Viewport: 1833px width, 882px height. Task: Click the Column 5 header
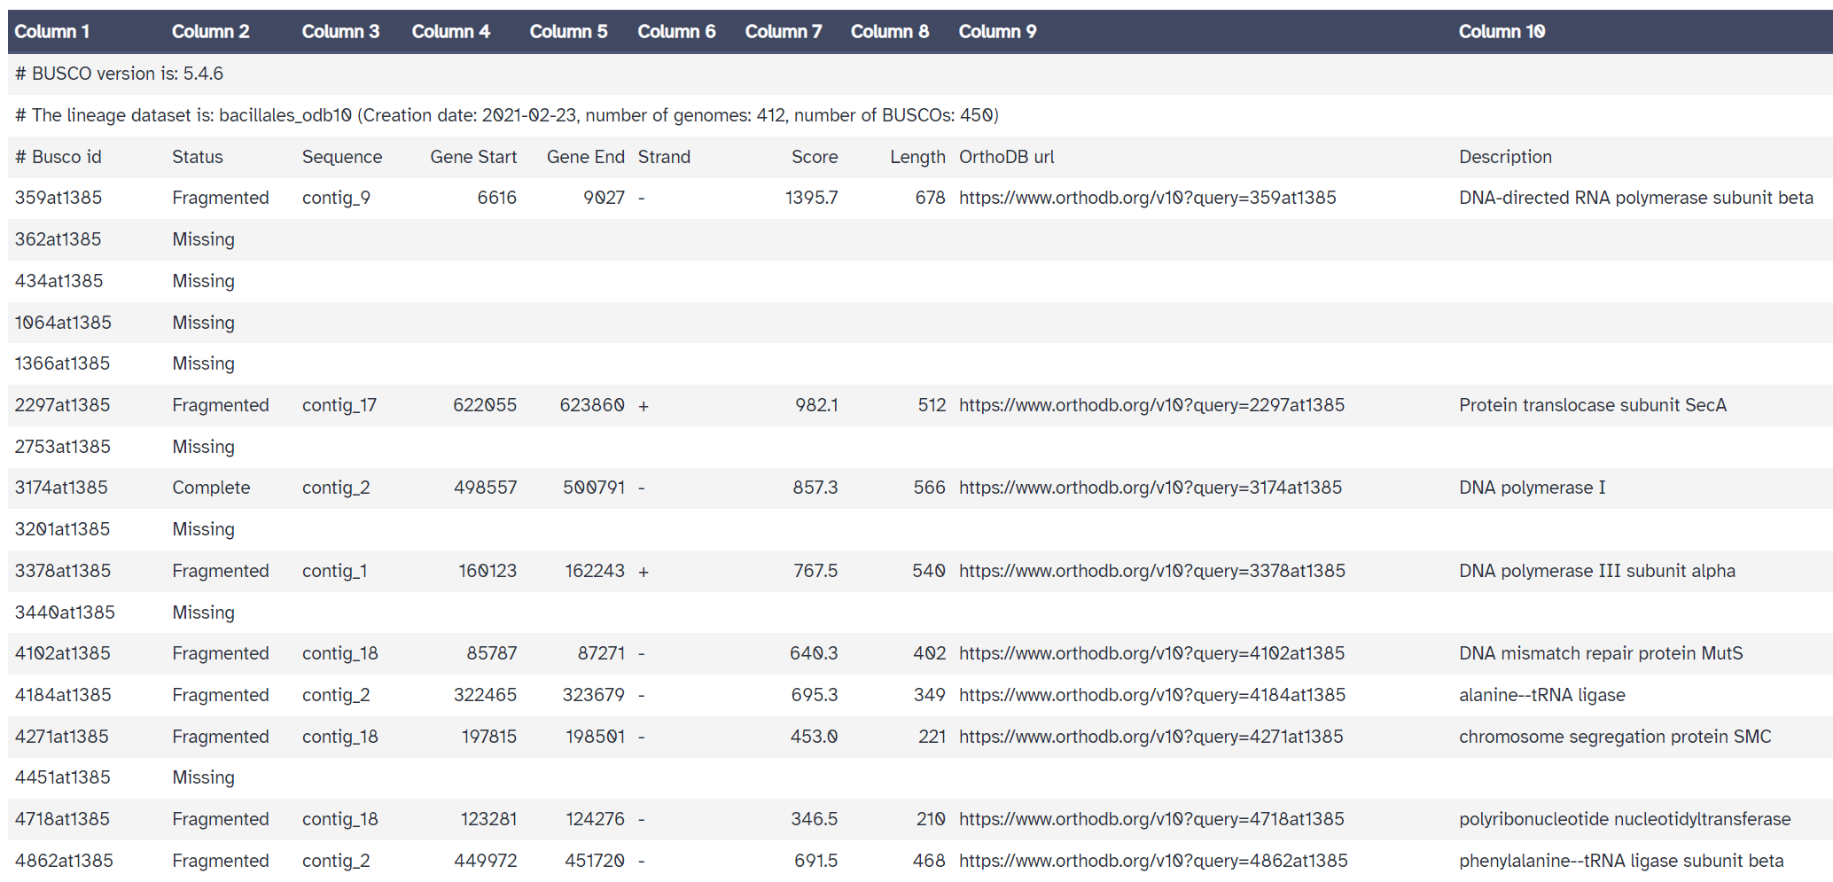tap(568, 32)
